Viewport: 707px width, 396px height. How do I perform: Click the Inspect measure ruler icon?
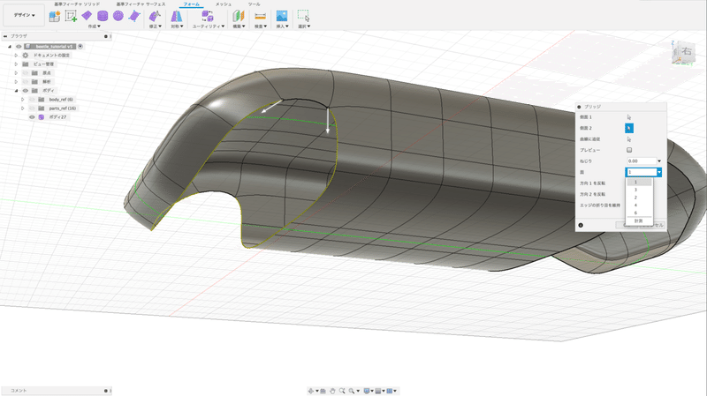tap(260, 16)
